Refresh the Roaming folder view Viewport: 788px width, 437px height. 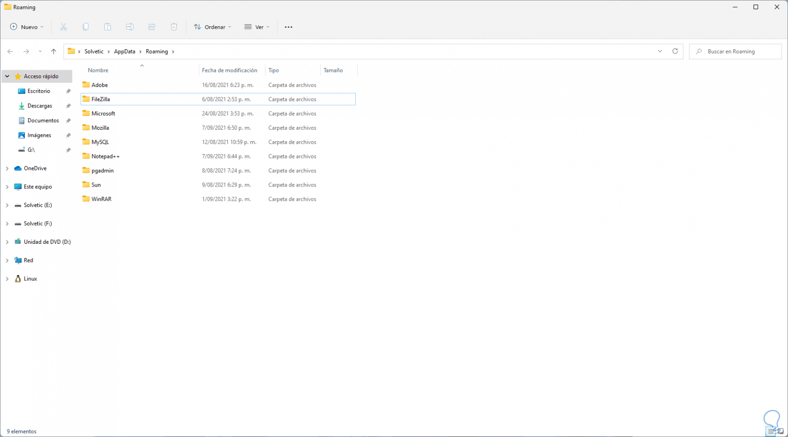click(675, 52)
